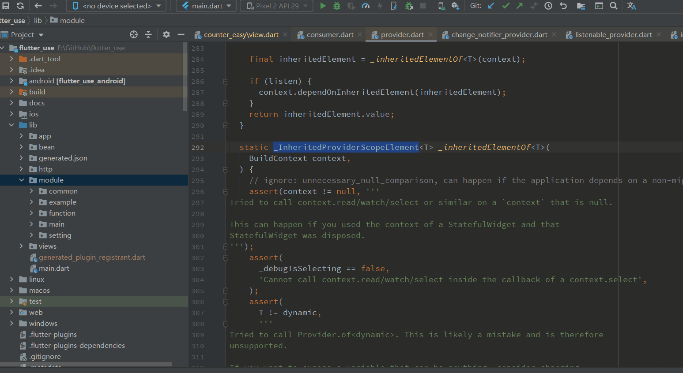Expand the android folder arrow
The height and width of the screenshot is (373, 683).
click(11, 81)
